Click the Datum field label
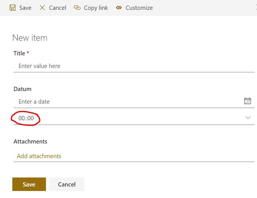 (x=22, y=89)
